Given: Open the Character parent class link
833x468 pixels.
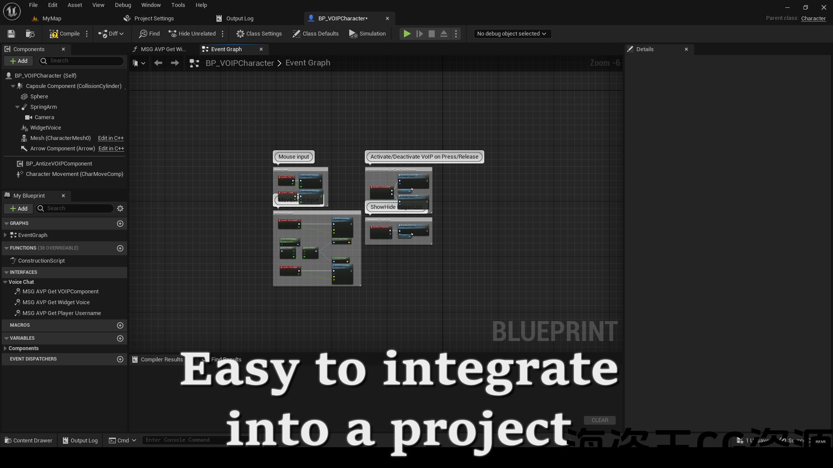Looking at the screenshot, I should (813, 19).
